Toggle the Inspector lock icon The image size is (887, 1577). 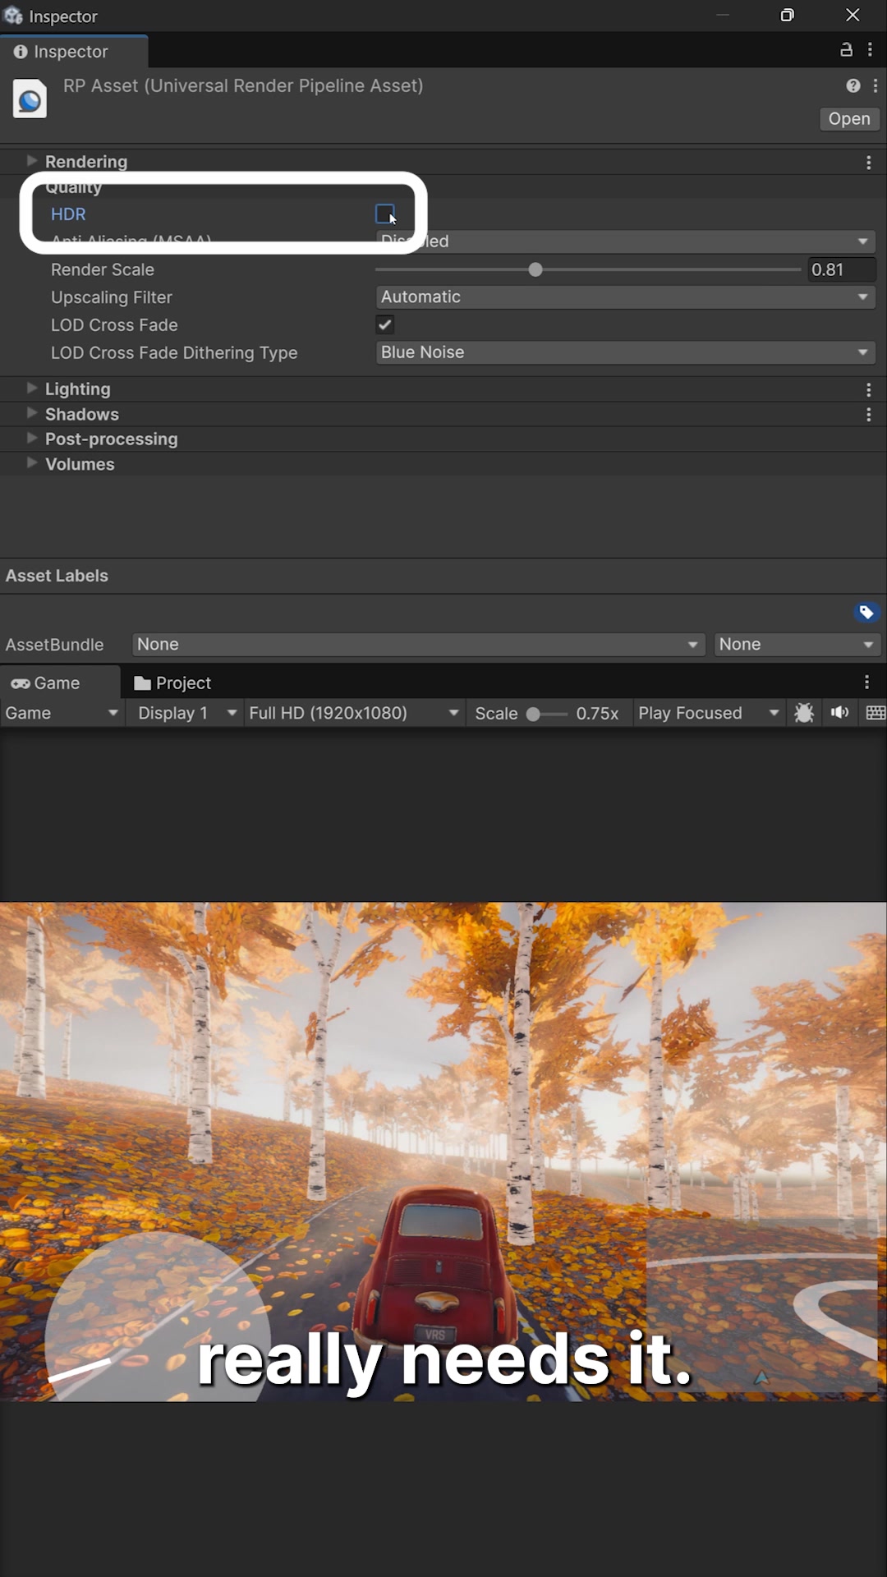pyautogui.click(x=846, y=50)
